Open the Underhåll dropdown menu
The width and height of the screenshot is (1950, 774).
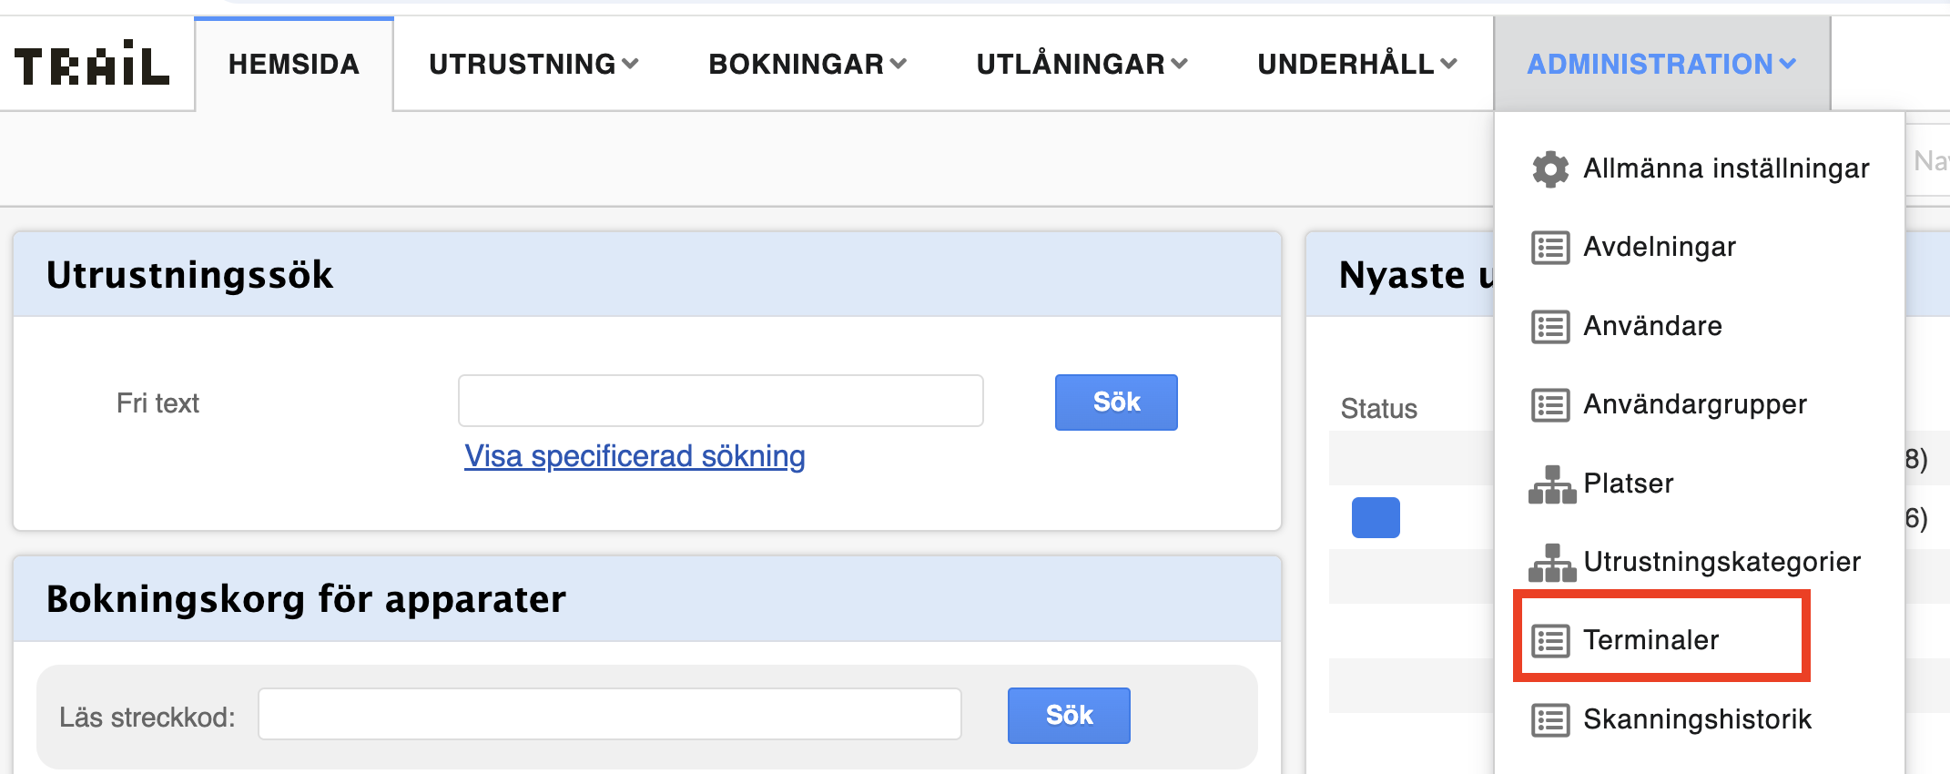[1357, 64]
